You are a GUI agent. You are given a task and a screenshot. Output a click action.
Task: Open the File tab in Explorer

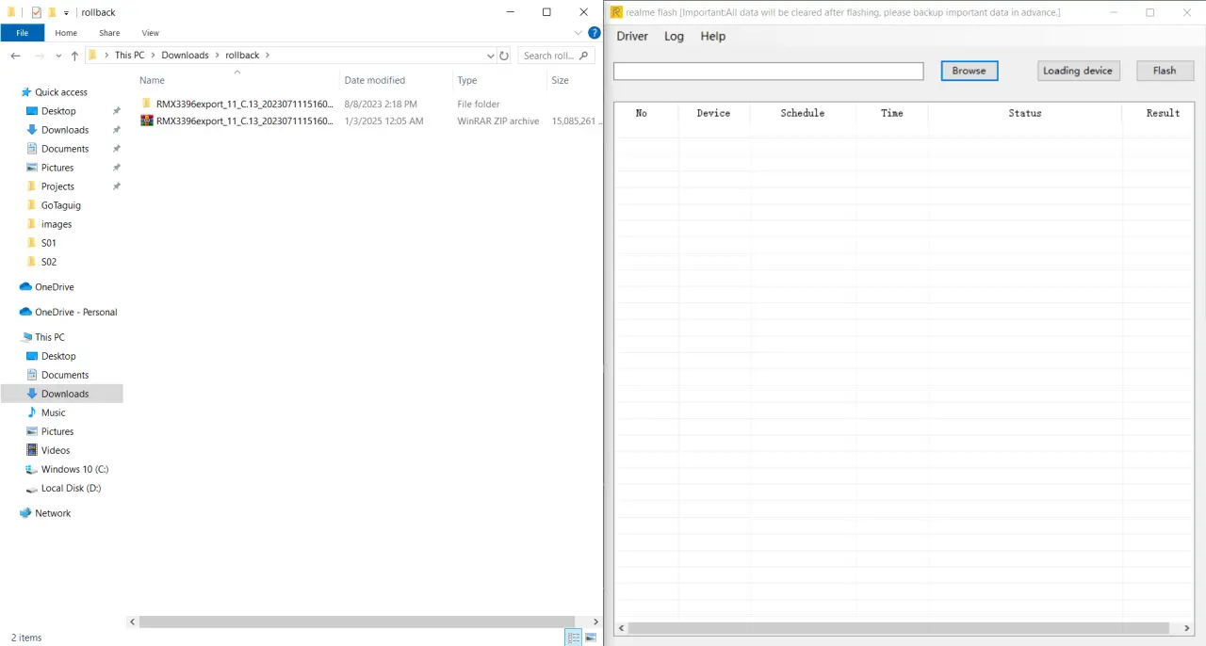(x=22, y=33)
